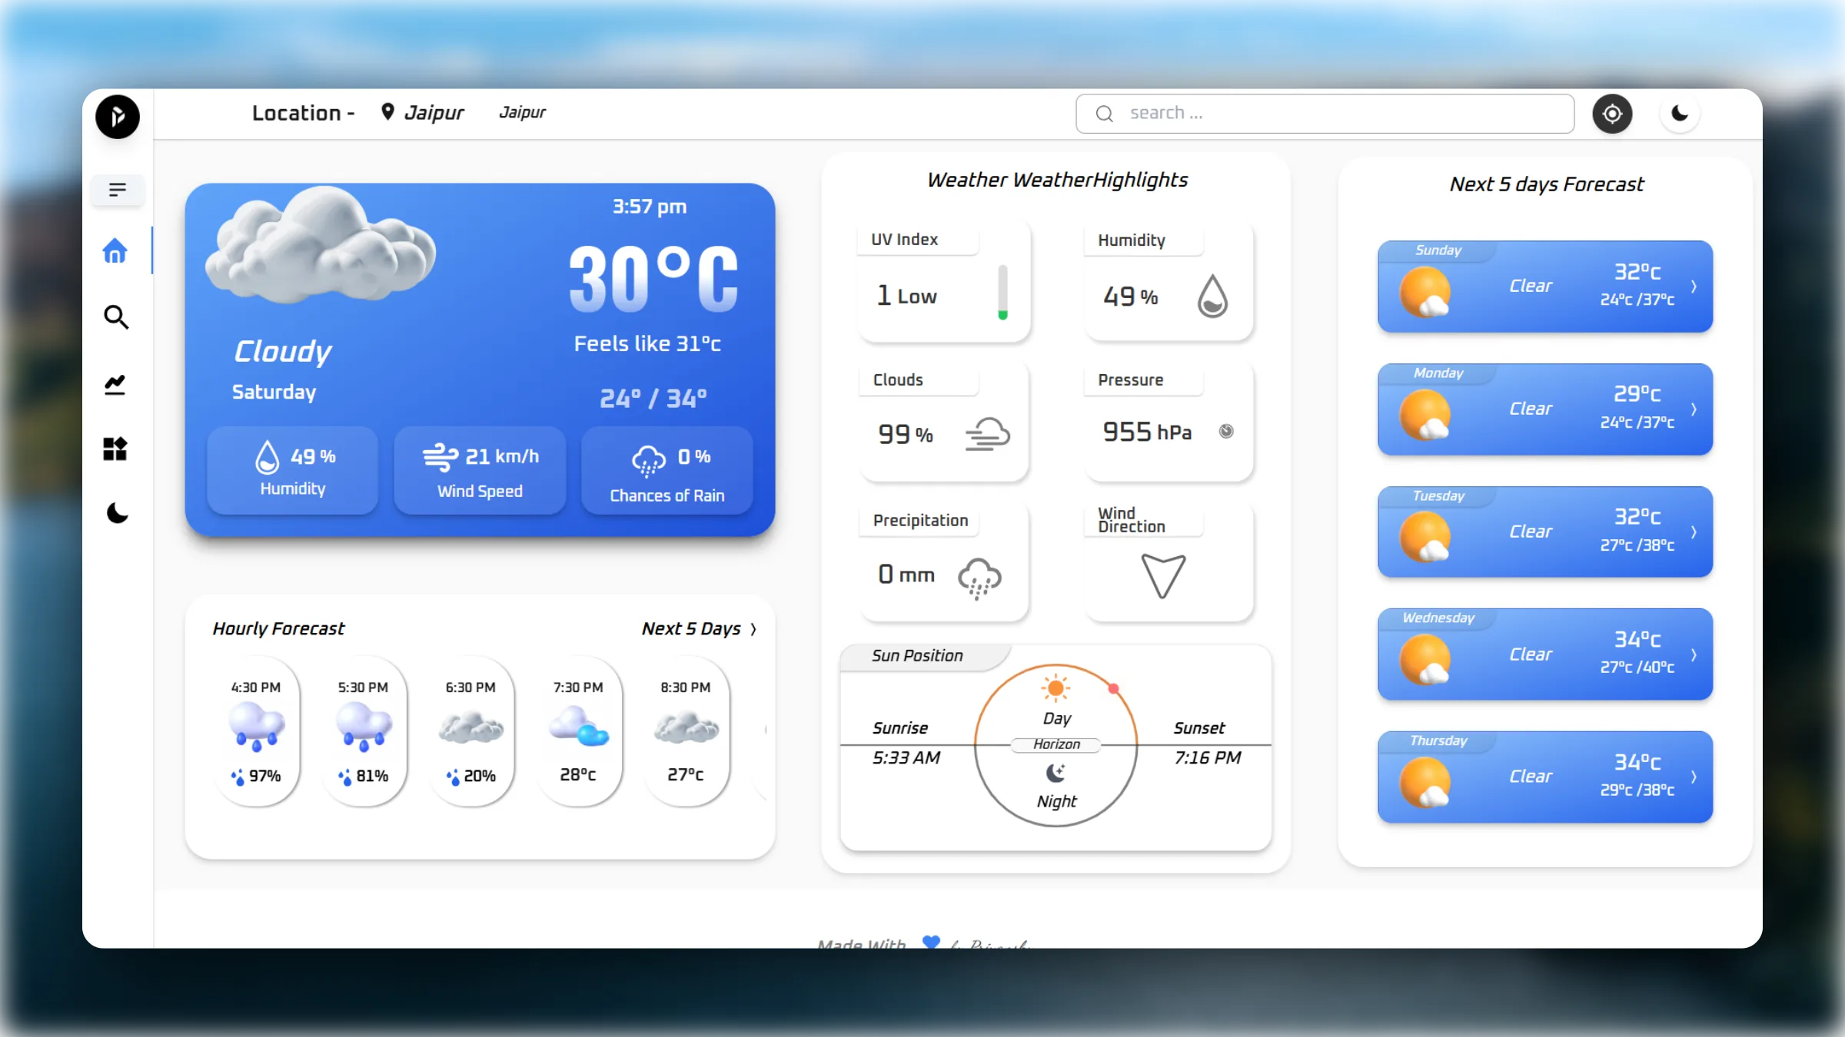Click the Horizon label in sun dial

click(1056, 744)
